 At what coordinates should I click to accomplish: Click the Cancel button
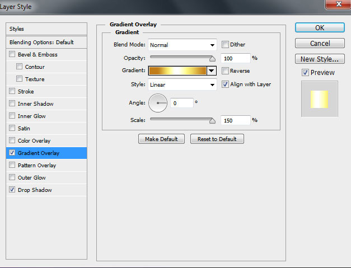tap(320, 43)
